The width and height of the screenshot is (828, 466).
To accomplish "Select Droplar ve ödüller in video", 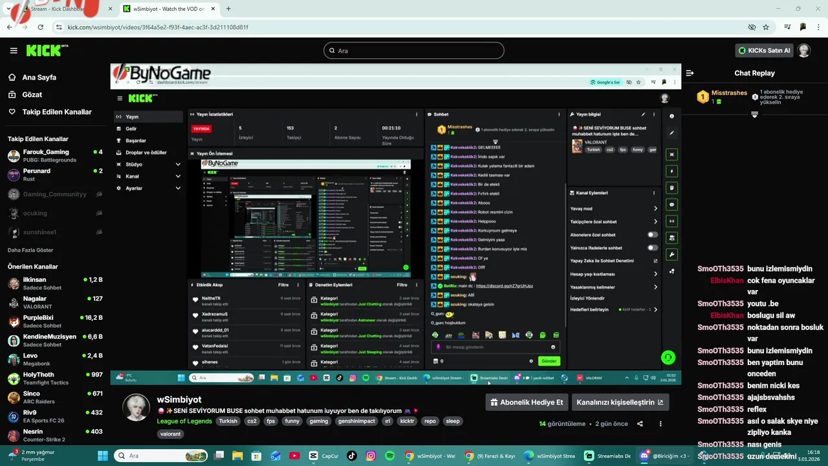I will pyautogui.click(x=148, y=152).
